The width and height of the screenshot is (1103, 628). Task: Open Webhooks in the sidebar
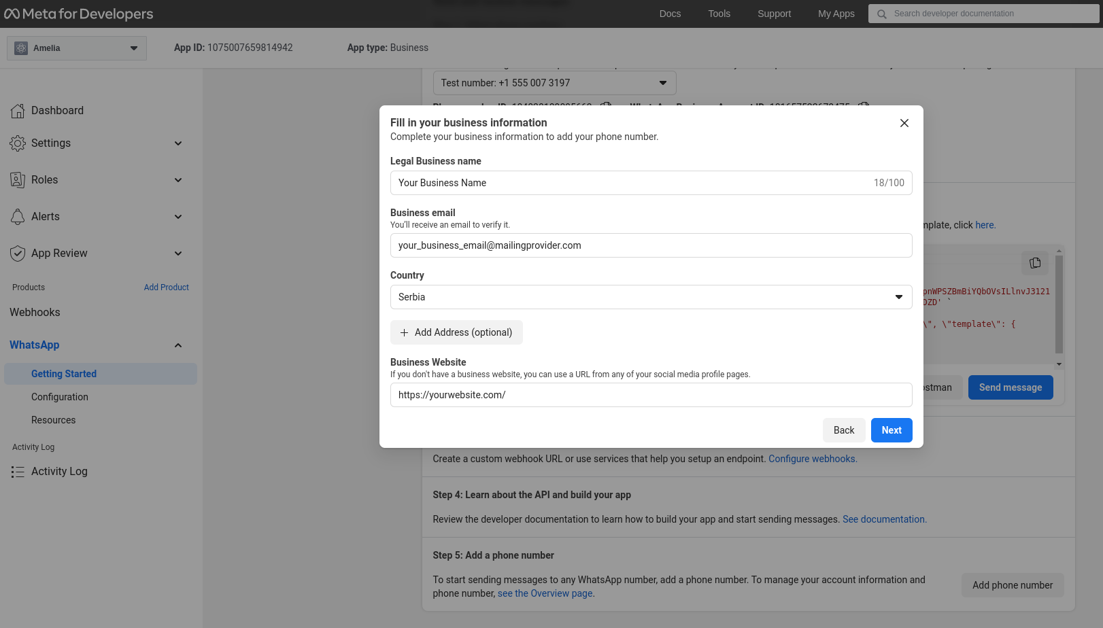pos(35,313)
